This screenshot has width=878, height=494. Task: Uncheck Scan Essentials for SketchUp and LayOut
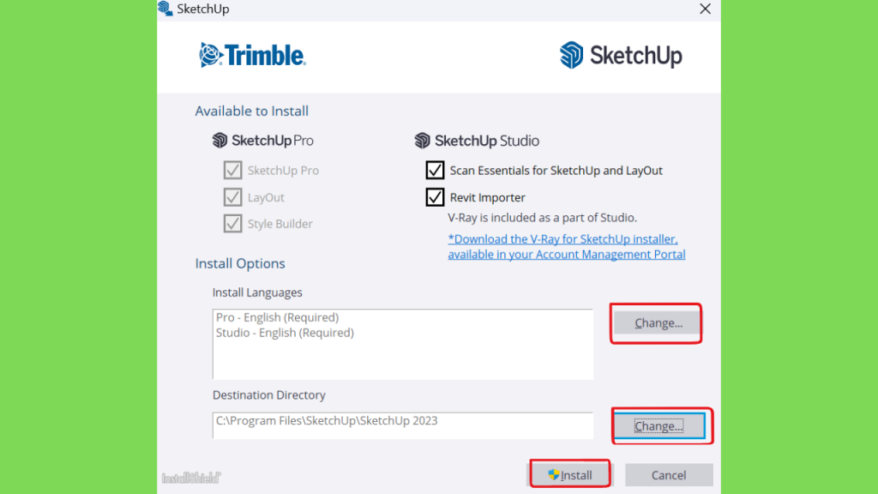tap(435, 170)
